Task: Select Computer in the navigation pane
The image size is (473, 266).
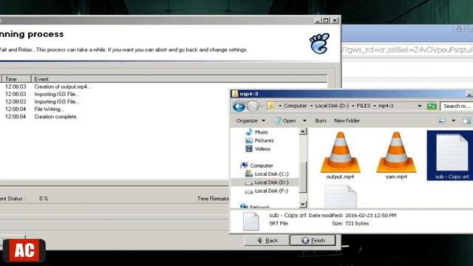Action: [x=257, y=166]
